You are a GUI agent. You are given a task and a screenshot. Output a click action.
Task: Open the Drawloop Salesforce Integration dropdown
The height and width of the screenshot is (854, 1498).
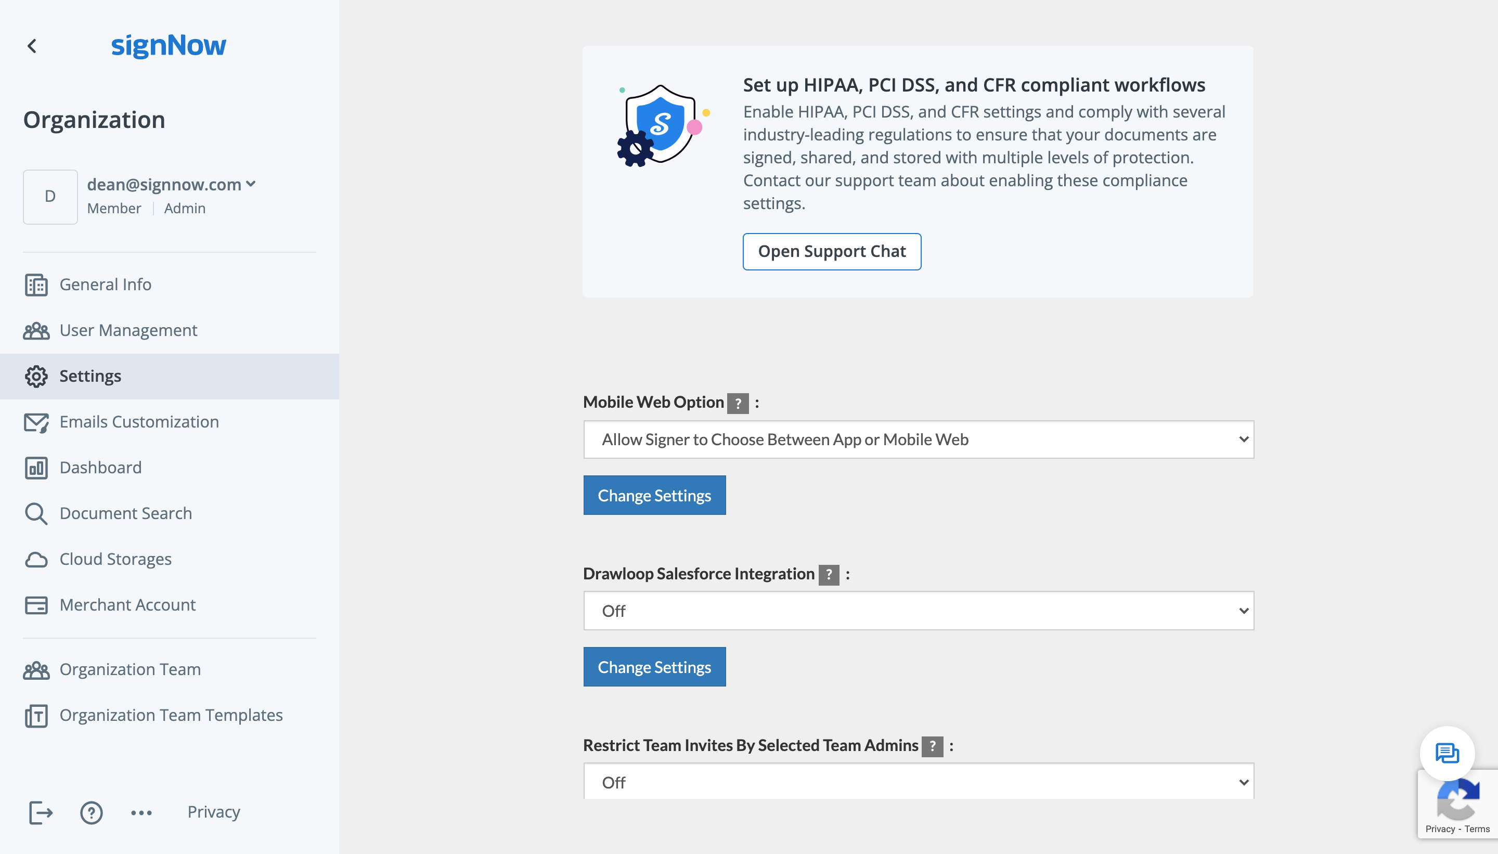tap(918, 611)
